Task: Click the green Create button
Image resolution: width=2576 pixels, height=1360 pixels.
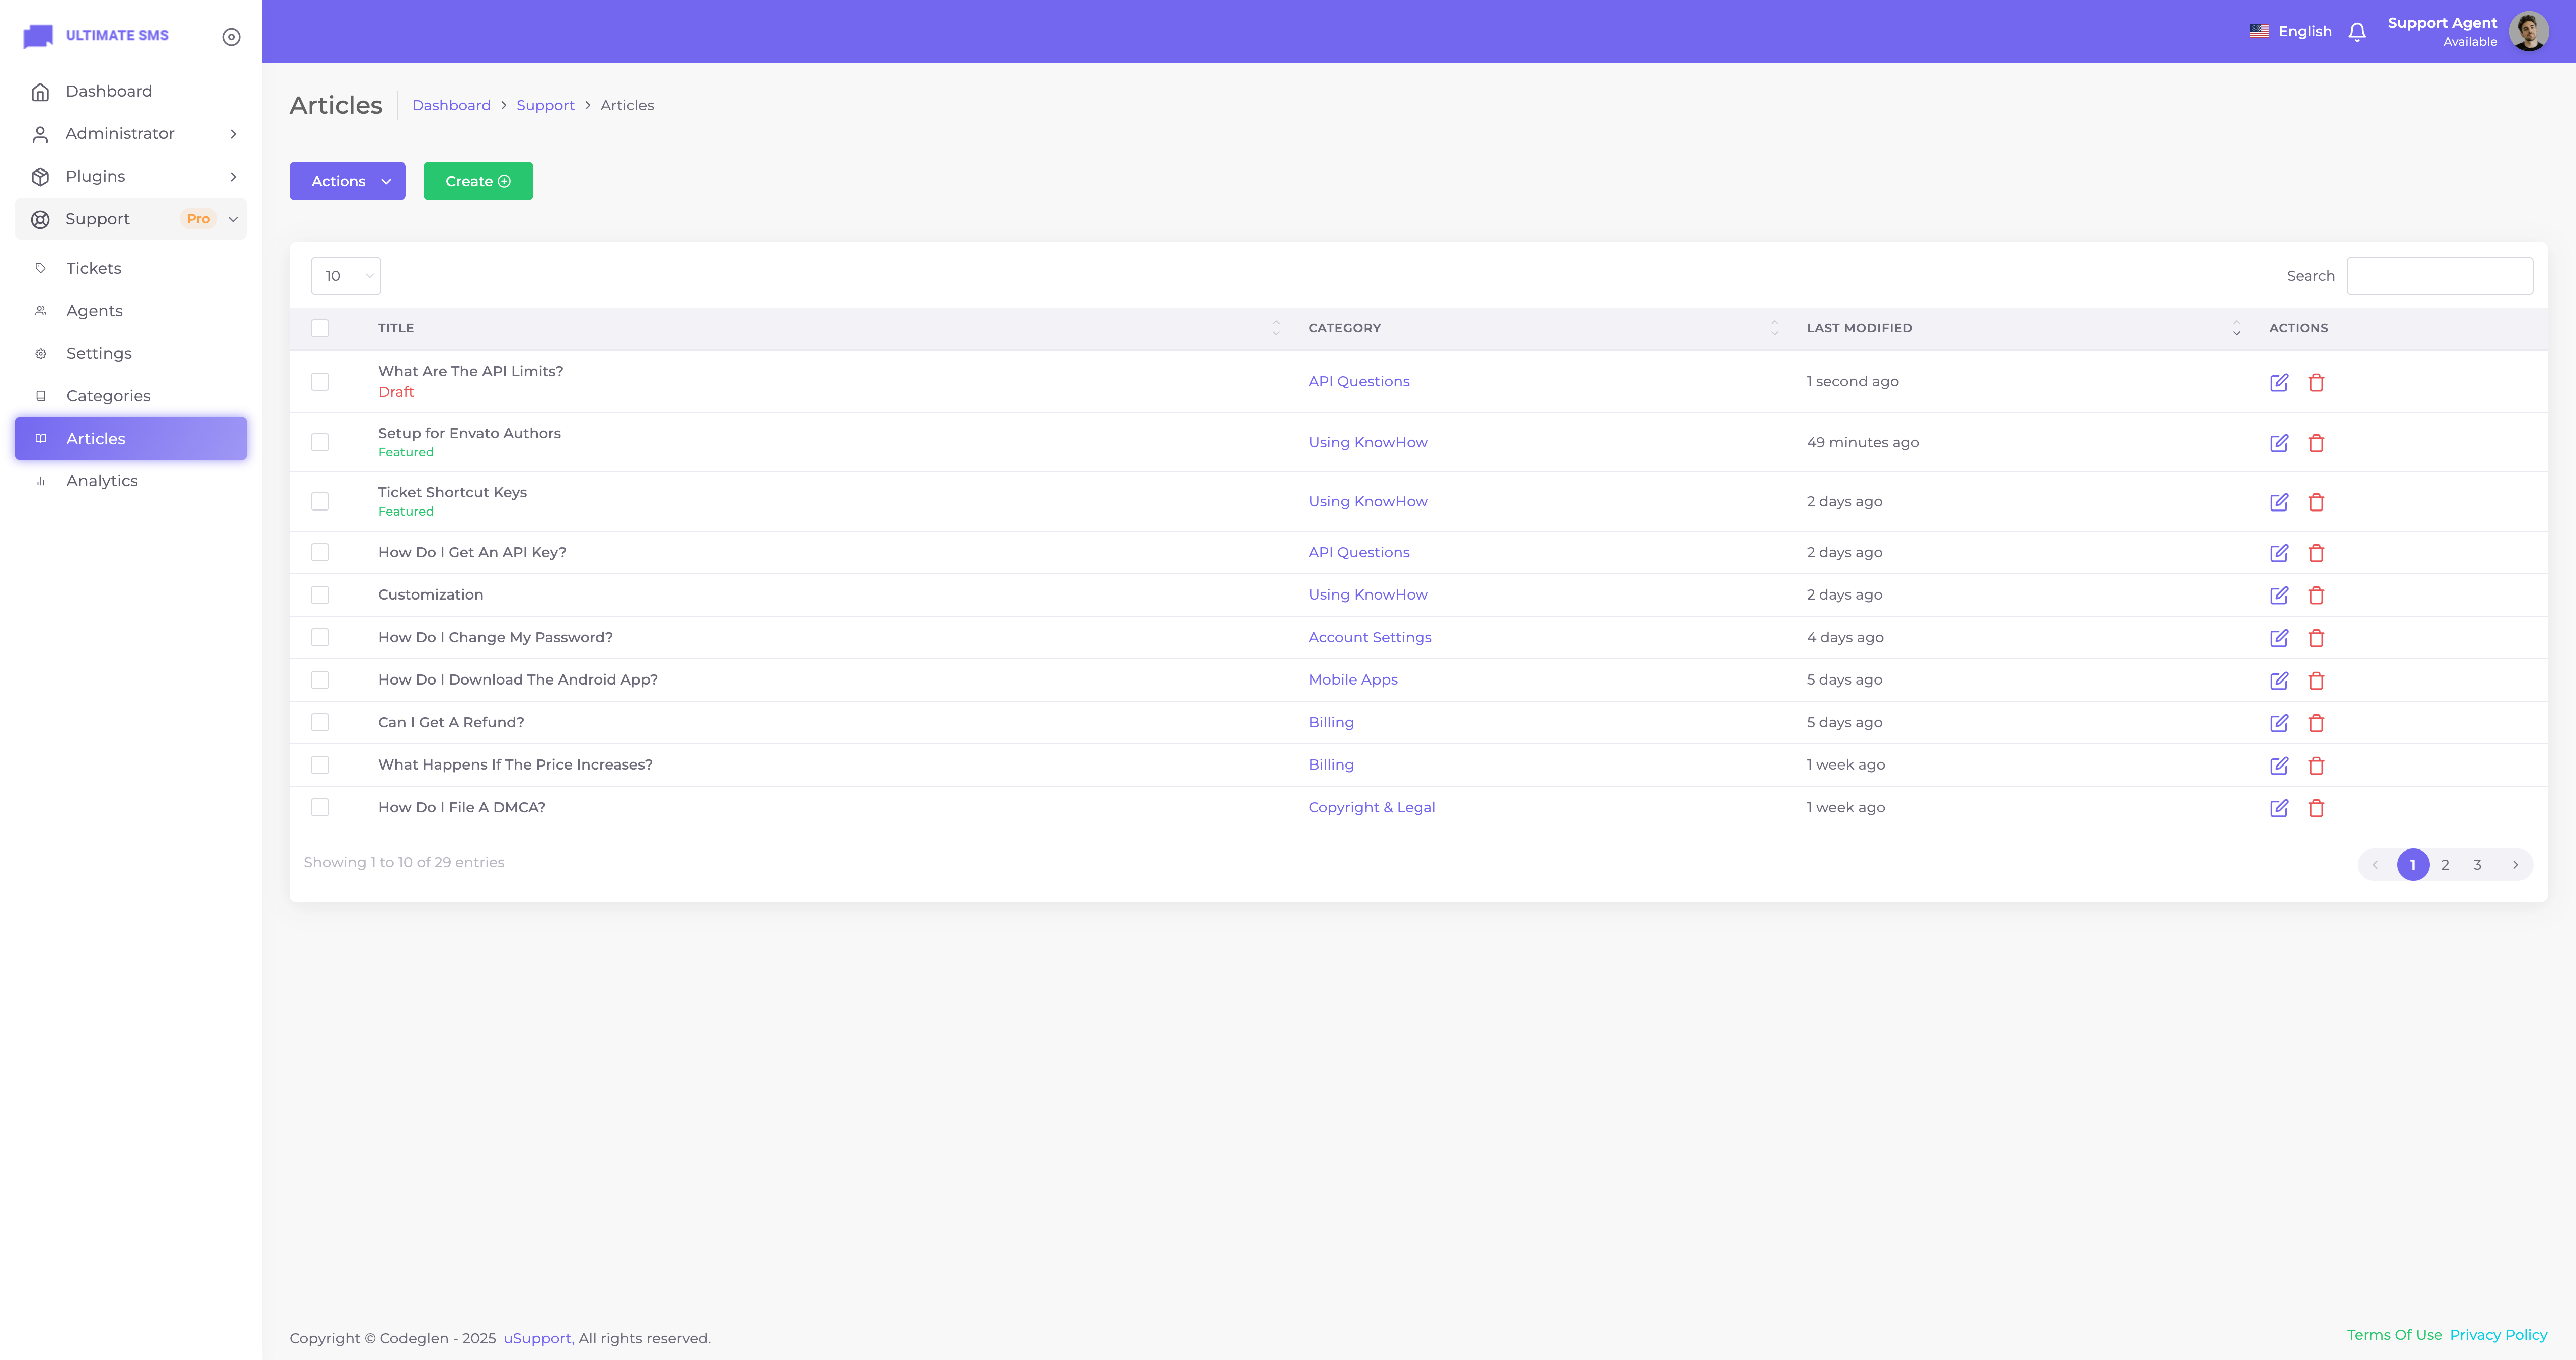Action: click(477, 181)
